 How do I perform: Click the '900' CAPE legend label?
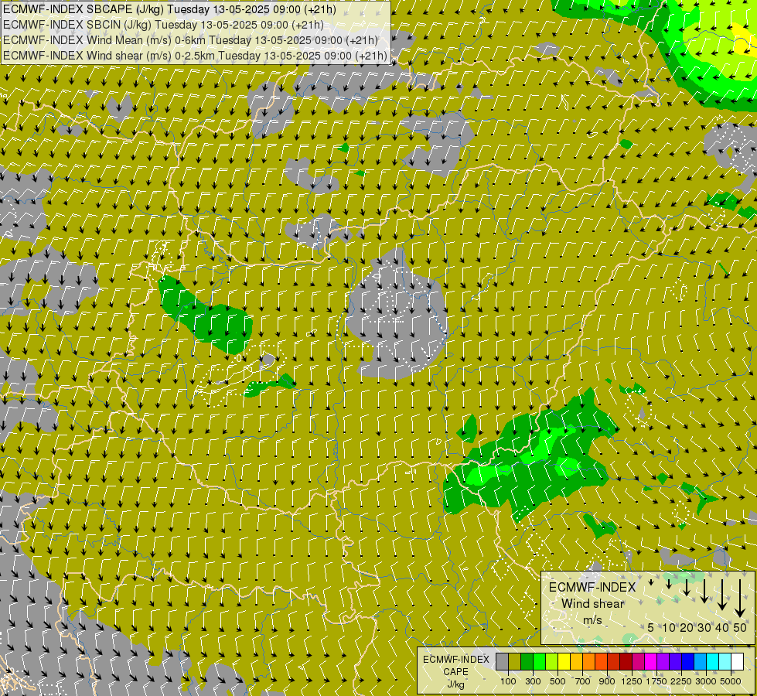pos(607,681)
